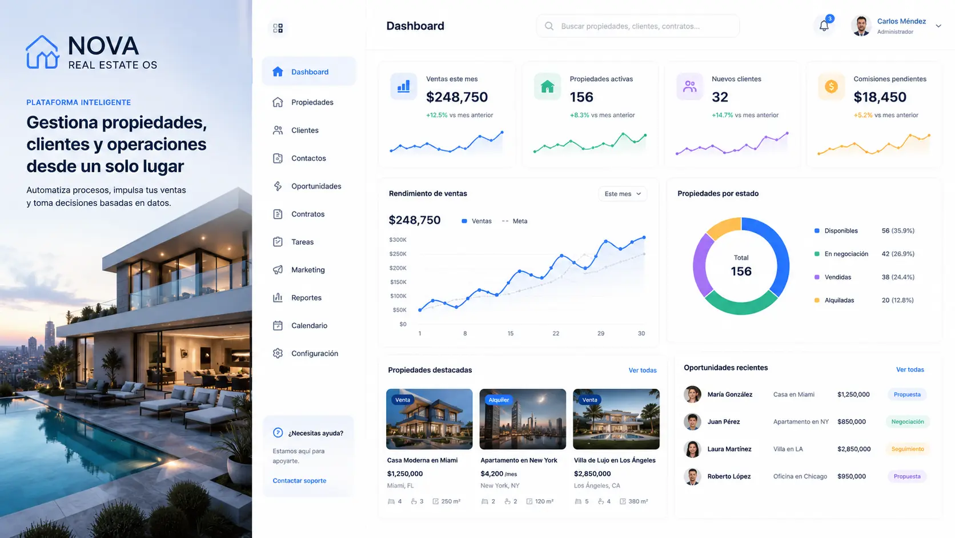Click Roberto López's avatar
Viewport: 955px width, 538px height.
pyautogui.click(x=692, y=476)
